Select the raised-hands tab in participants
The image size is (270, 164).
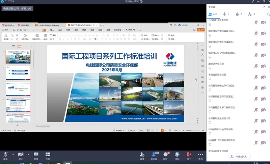coord(239,14)
